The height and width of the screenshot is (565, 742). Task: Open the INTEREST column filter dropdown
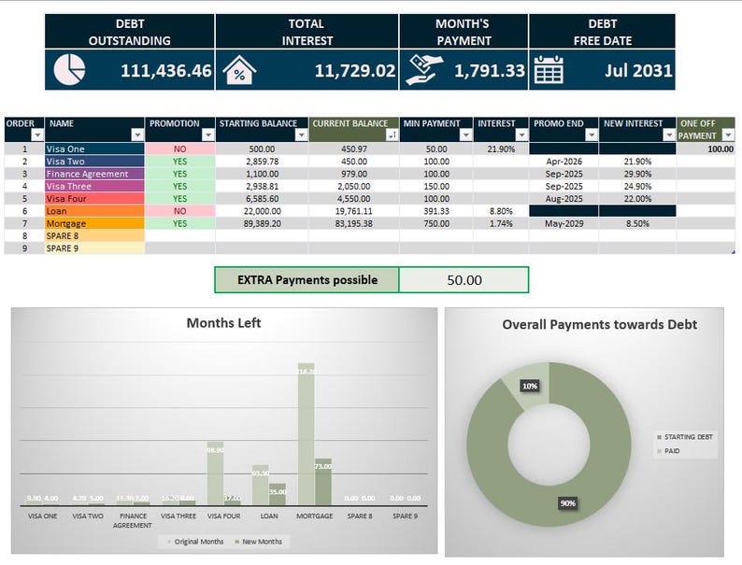[x=521, y=135]
